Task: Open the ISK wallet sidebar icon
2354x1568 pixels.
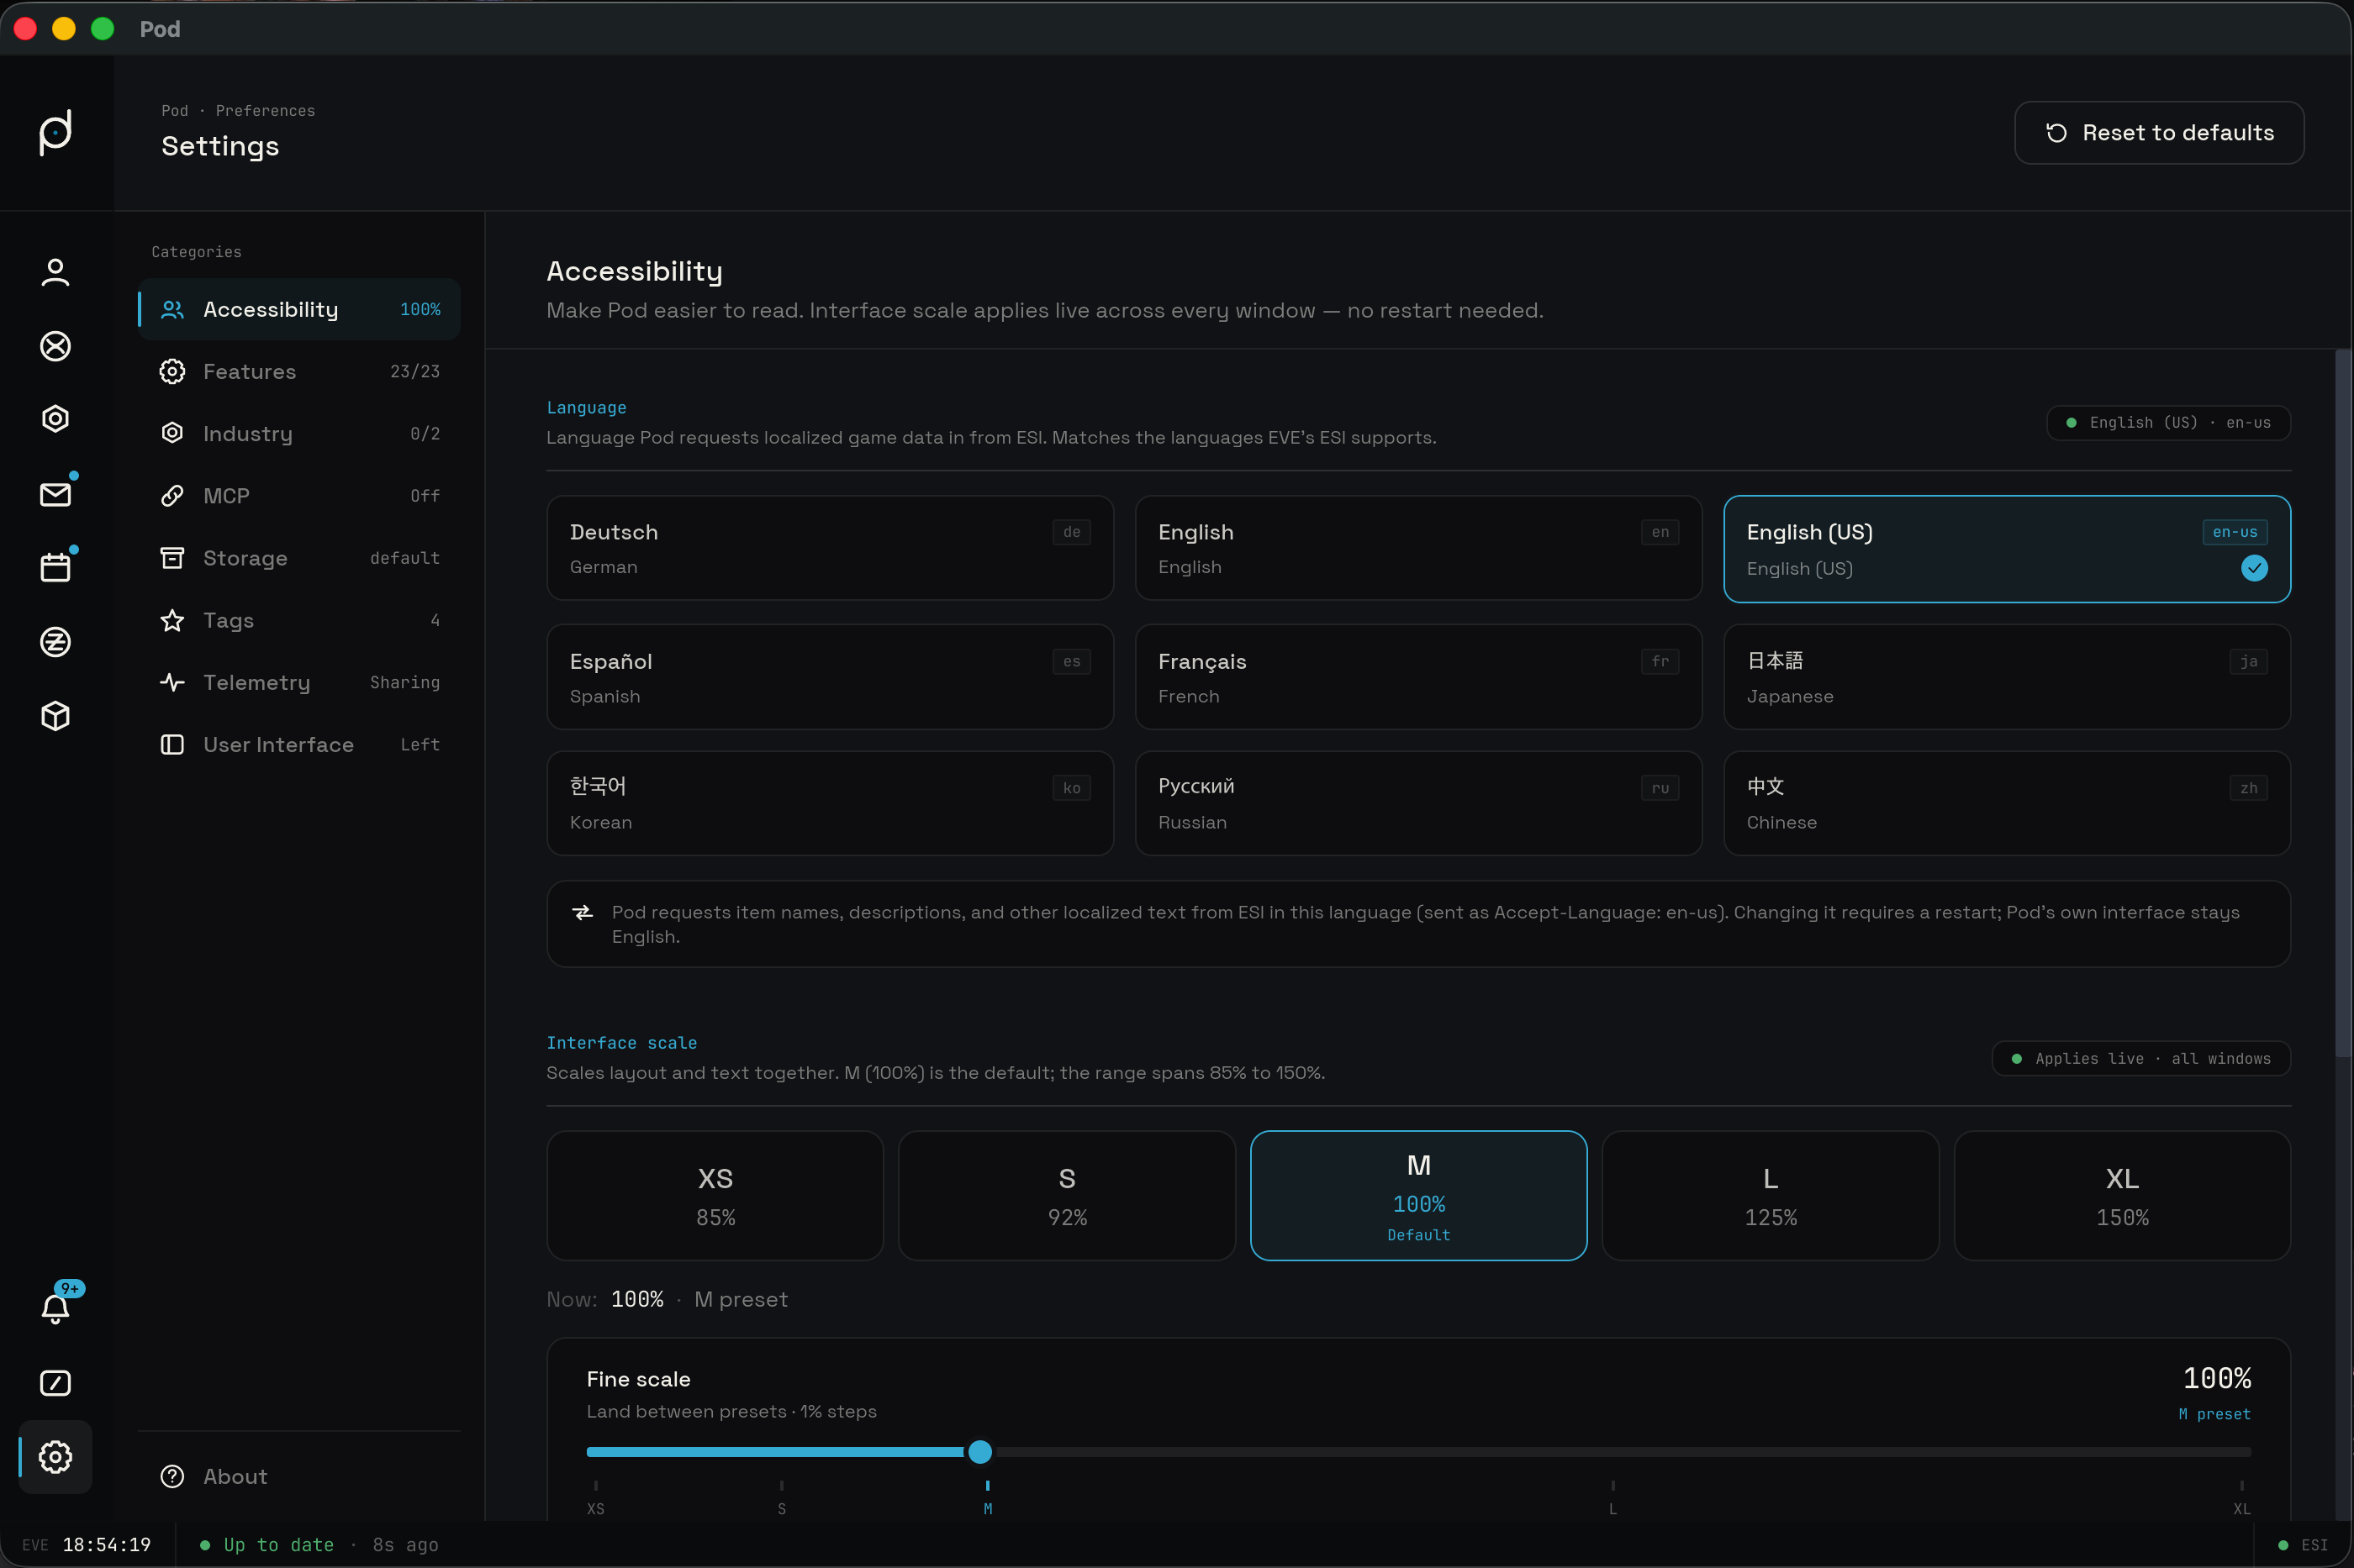Action: pos(55,642)
